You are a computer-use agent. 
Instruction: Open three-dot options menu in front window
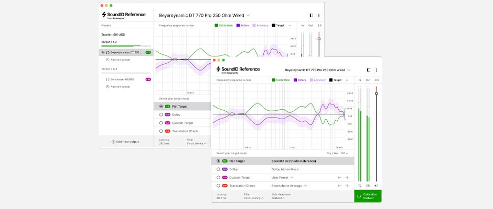376,69
